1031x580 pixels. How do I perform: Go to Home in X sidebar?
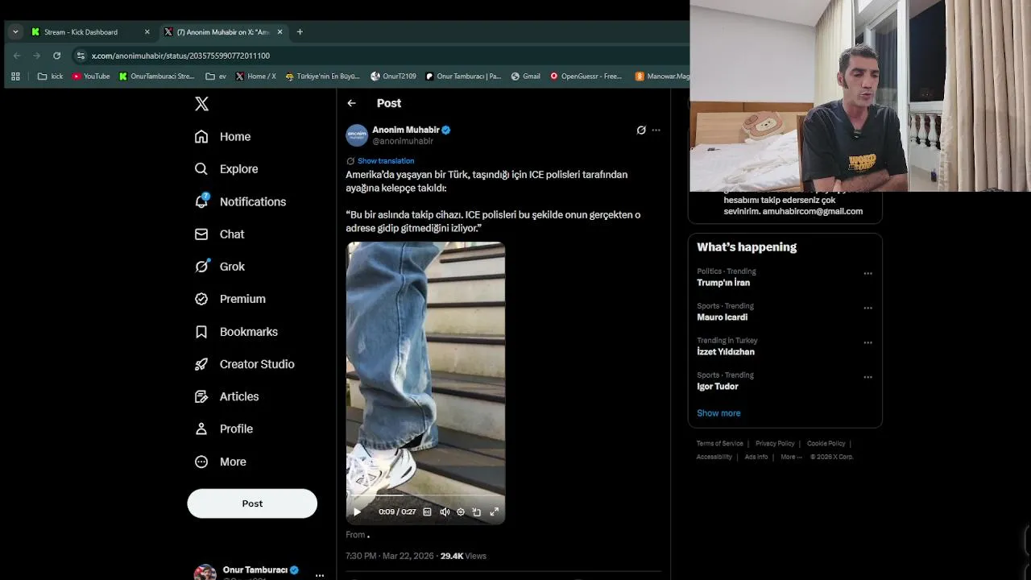click(x=223, y=137)
